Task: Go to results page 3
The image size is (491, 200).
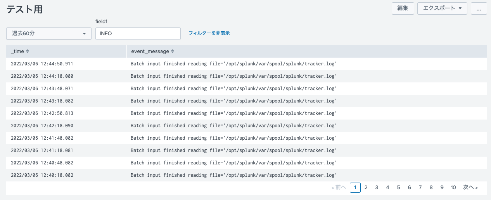Action: 377,187
